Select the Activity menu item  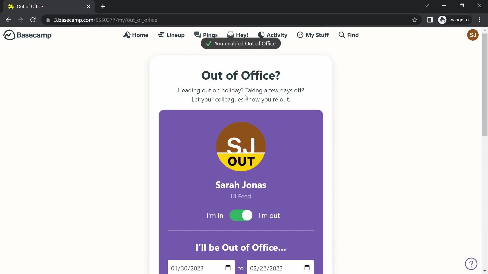(273, 35)
